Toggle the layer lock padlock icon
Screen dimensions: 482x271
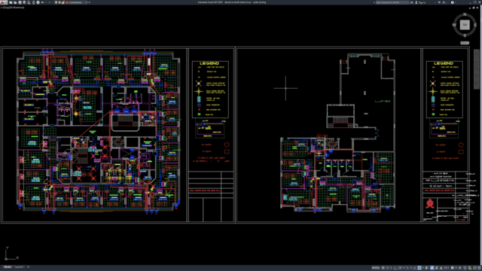[63, 2]
